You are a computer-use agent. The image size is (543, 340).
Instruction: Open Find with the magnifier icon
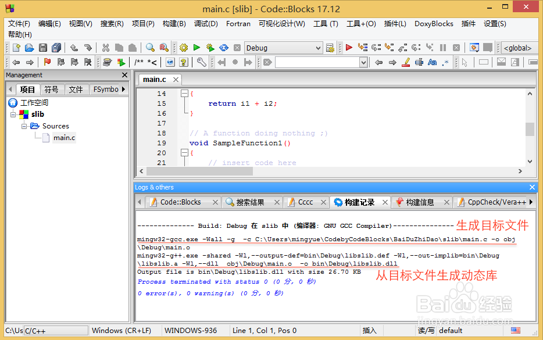click(150, 48)
